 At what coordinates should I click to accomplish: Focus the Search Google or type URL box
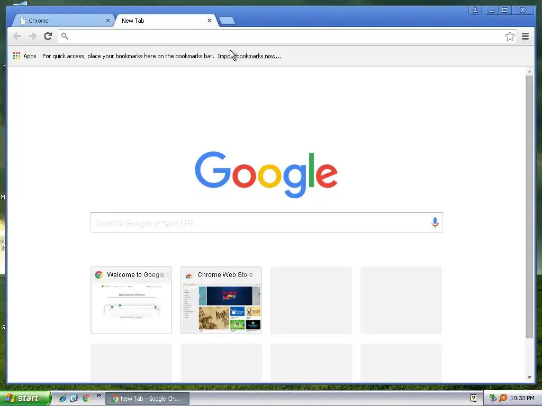[267, 223]
